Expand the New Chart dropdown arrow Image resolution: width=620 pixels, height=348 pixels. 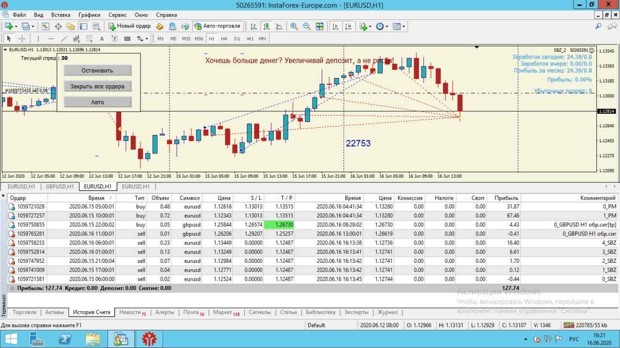pyautogui.click(x=16, y=26)
